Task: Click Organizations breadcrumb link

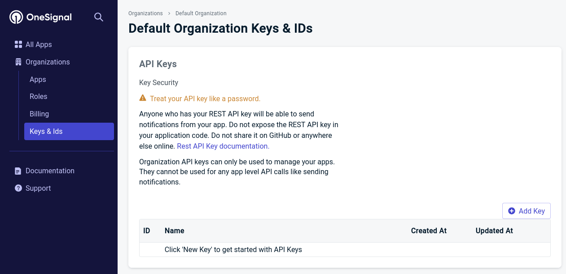Action: (x=145, y=13)
